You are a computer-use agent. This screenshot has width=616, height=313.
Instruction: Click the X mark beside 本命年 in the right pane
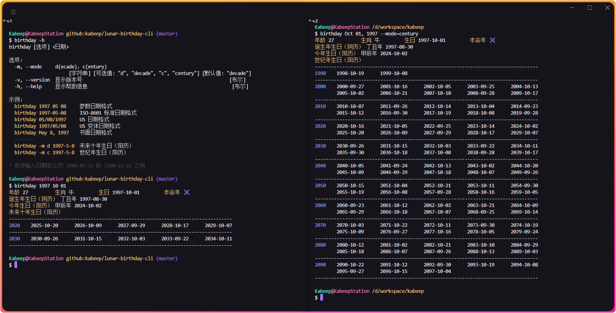pyautogui.click(x=492, y=40)
